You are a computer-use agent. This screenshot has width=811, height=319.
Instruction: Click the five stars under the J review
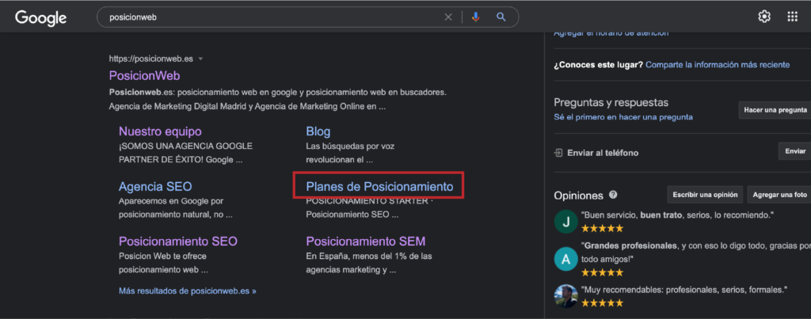tap(602, 228)
